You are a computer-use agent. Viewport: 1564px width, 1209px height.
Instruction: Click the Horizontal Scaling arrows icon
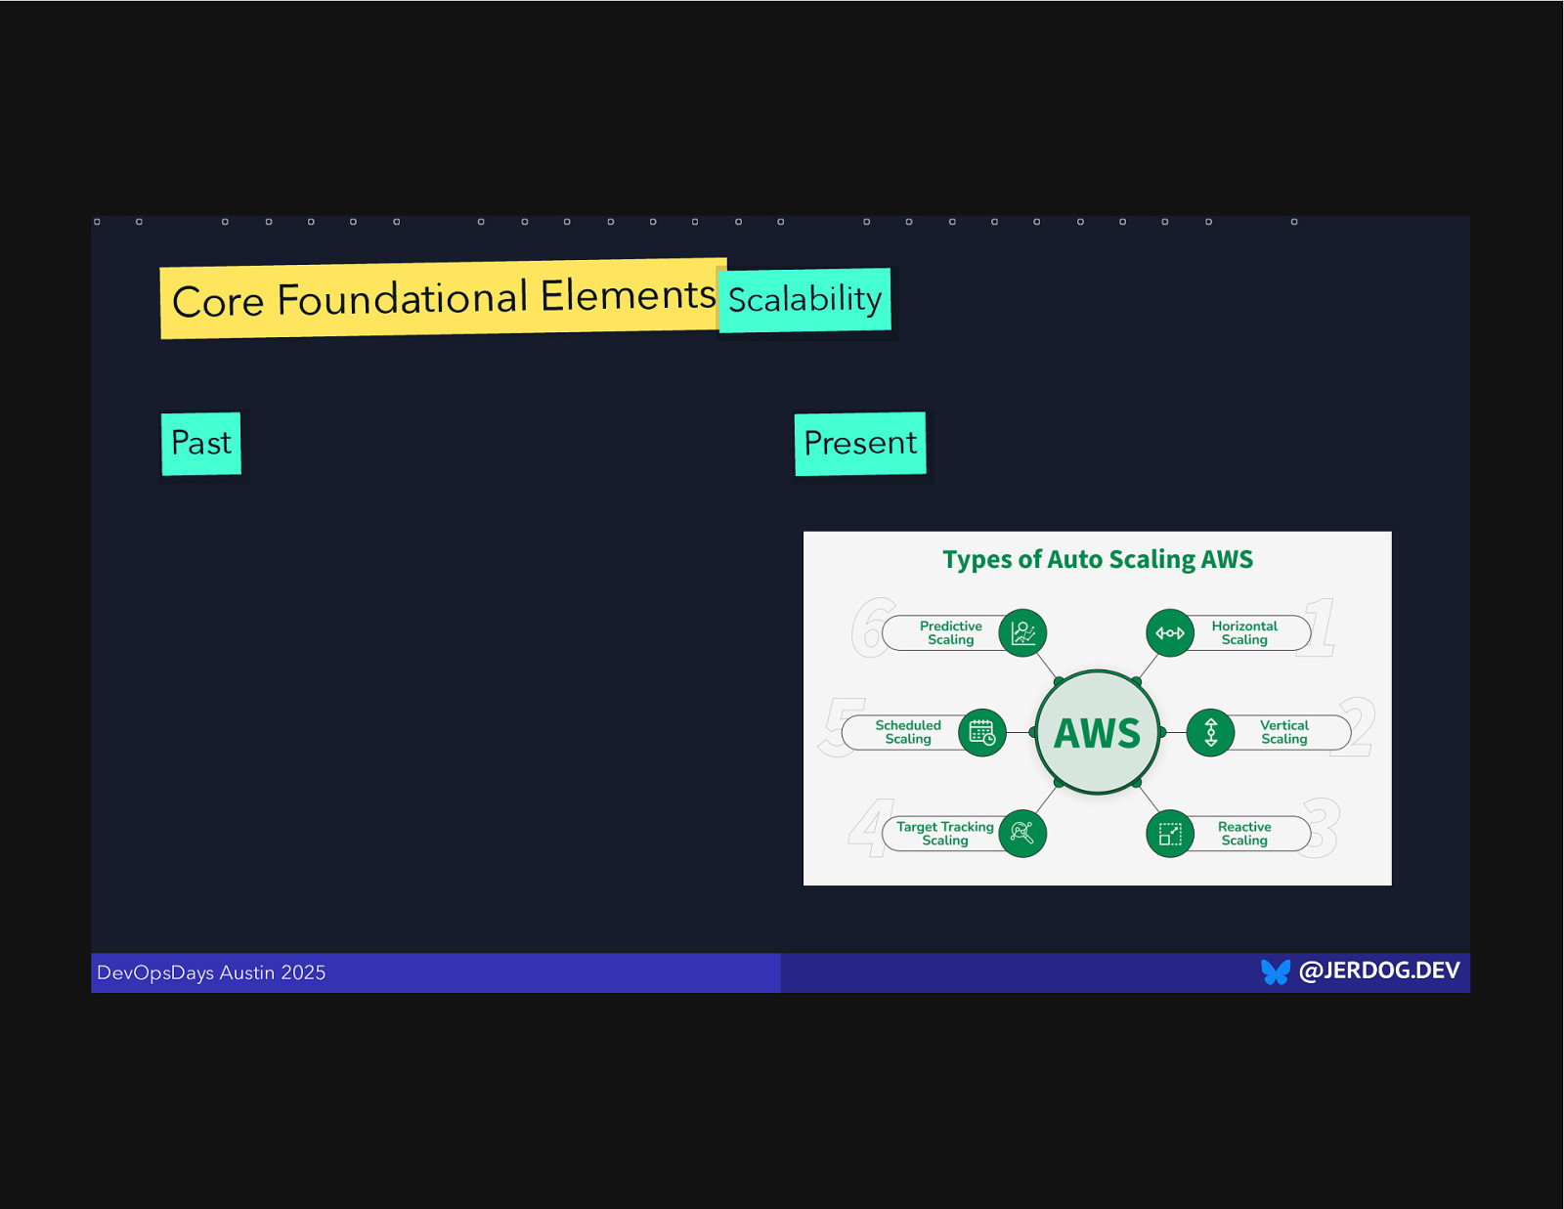pos(1170,633)
